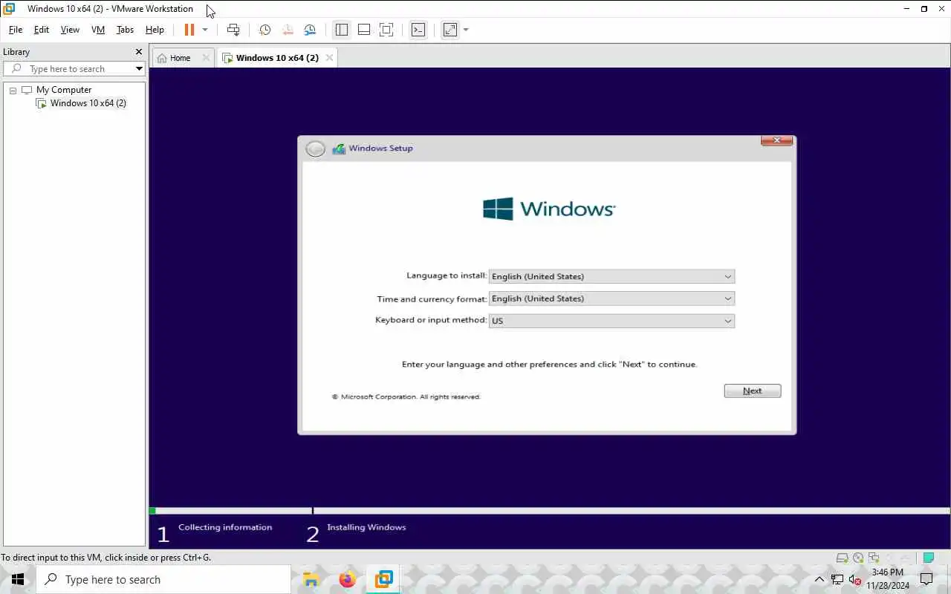Click the VMware Workstation taskbar icon
Viewport: 951px width, 594px height.
coord(383,579)
